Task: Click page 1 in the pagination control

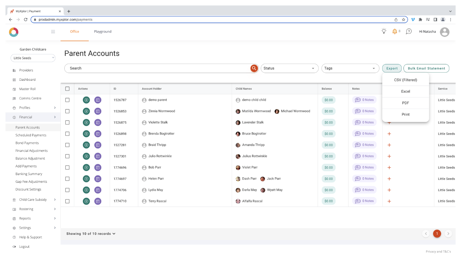Action: (x=437, y=234)
